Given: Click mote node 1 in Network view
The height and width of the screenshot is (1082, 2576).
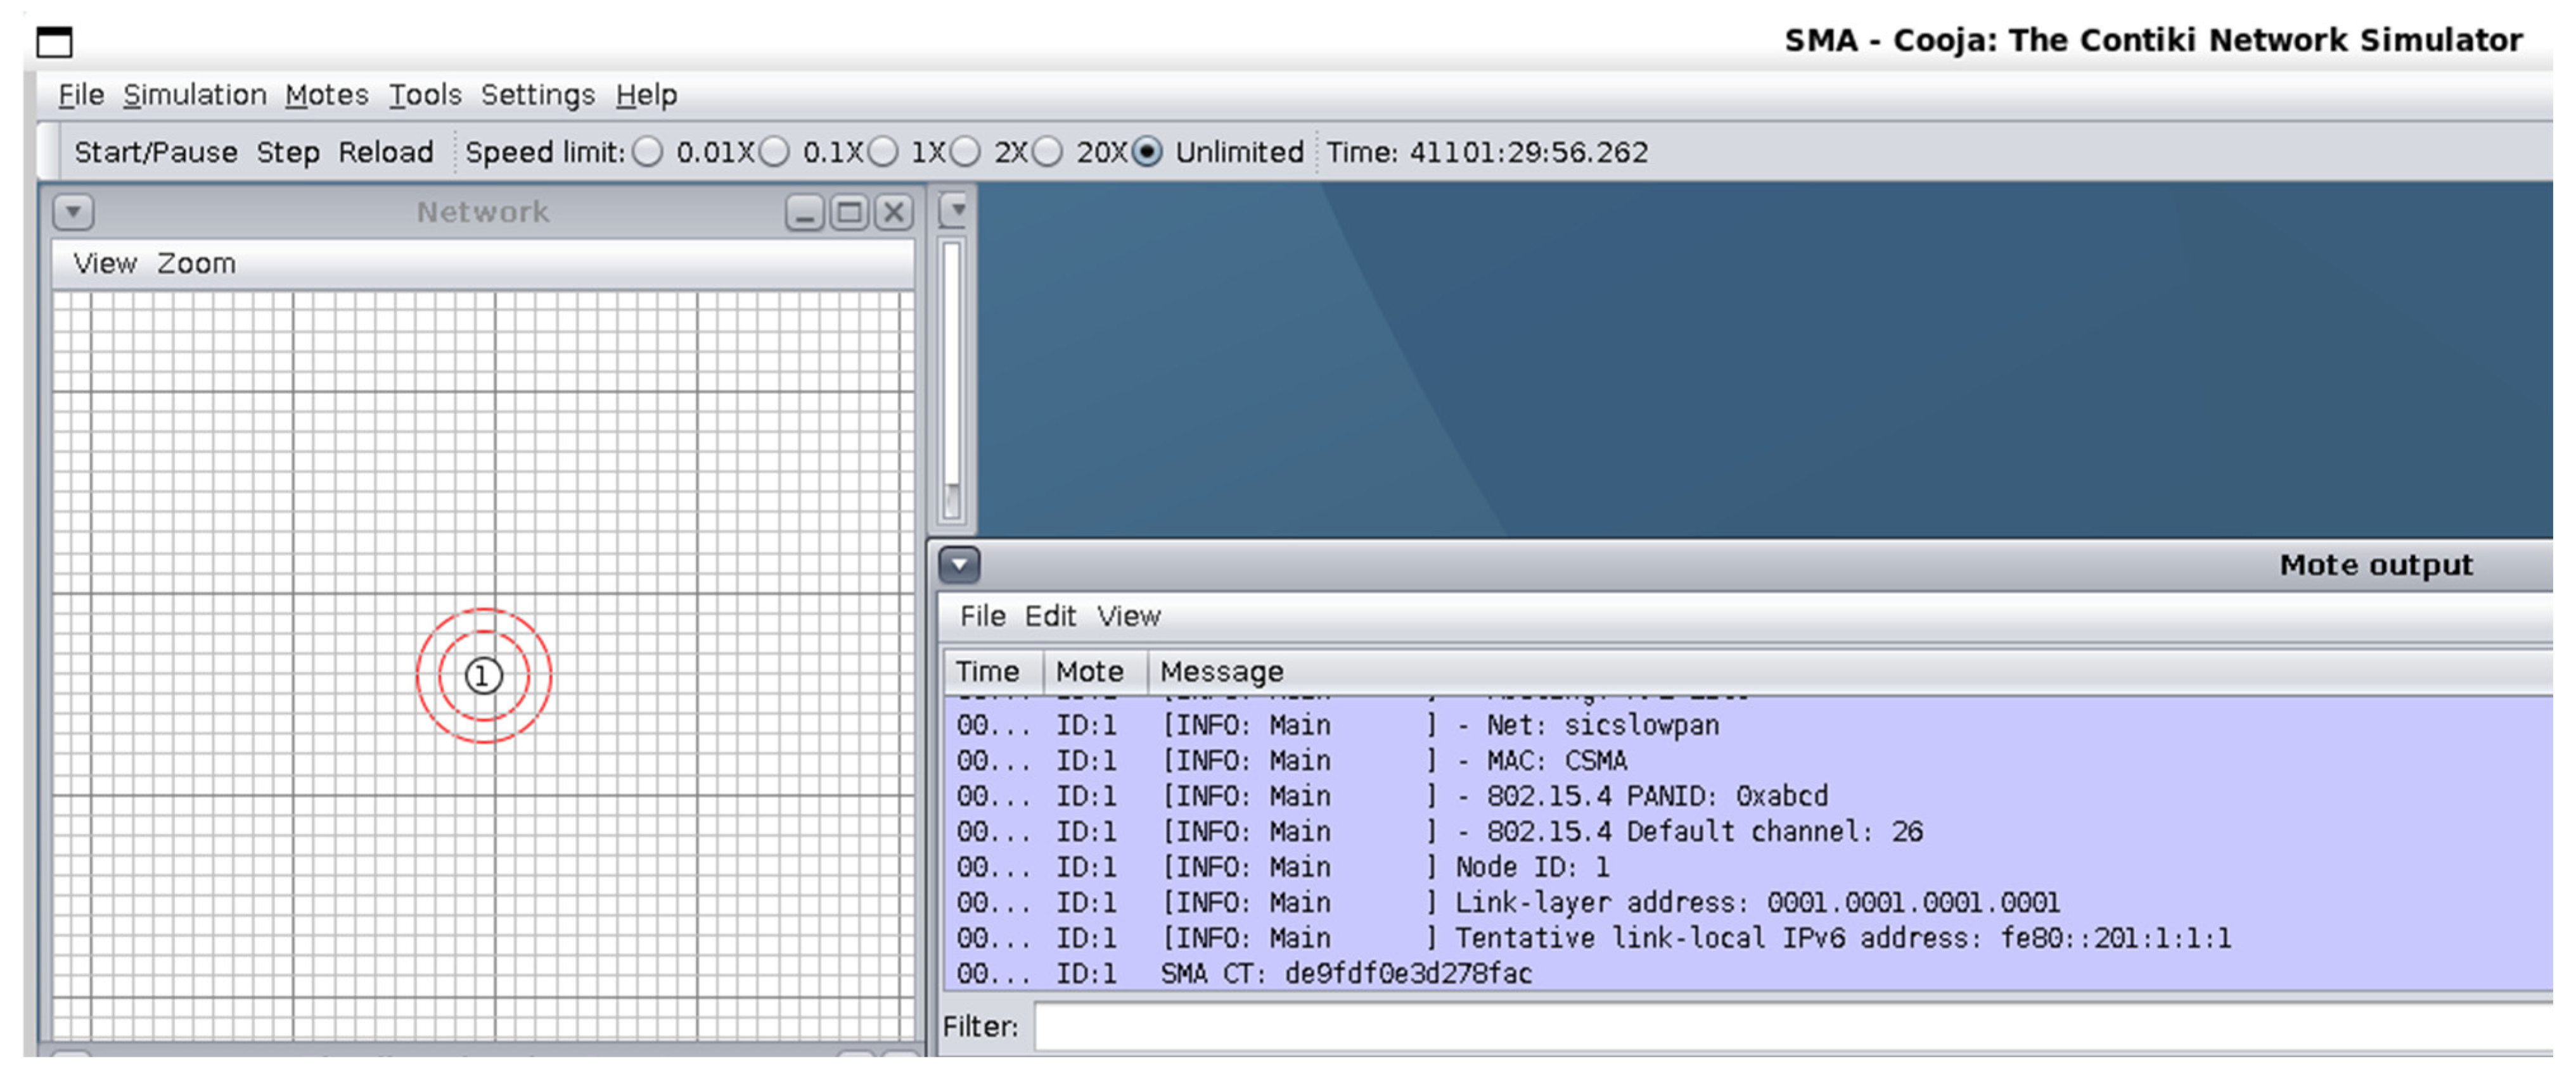Looking at the screenshot, I should 483,676.
